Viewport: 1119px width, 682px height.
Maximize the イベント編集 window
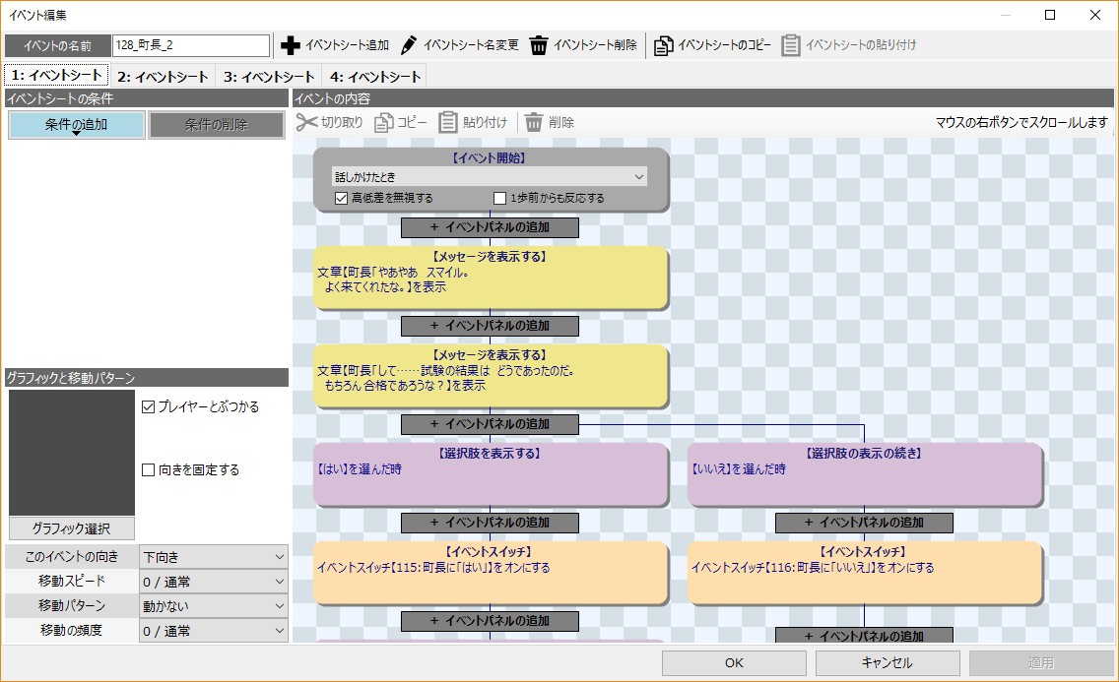click(1050, 14)
